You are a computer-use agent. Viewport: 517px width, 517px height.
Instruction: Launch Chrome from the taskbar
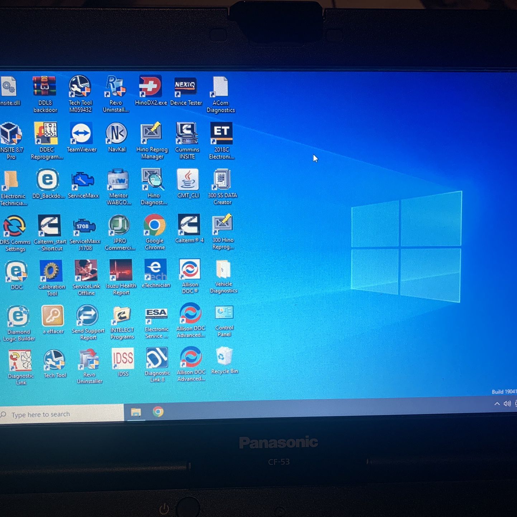pos(158,412)
